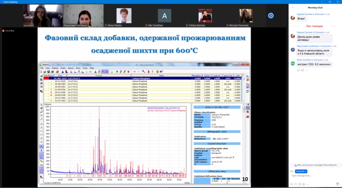Attach a file in the chat box
Image resolution: width=342 pixels, height=188 pixels.
pyautogui.click(x=300, y=184)
